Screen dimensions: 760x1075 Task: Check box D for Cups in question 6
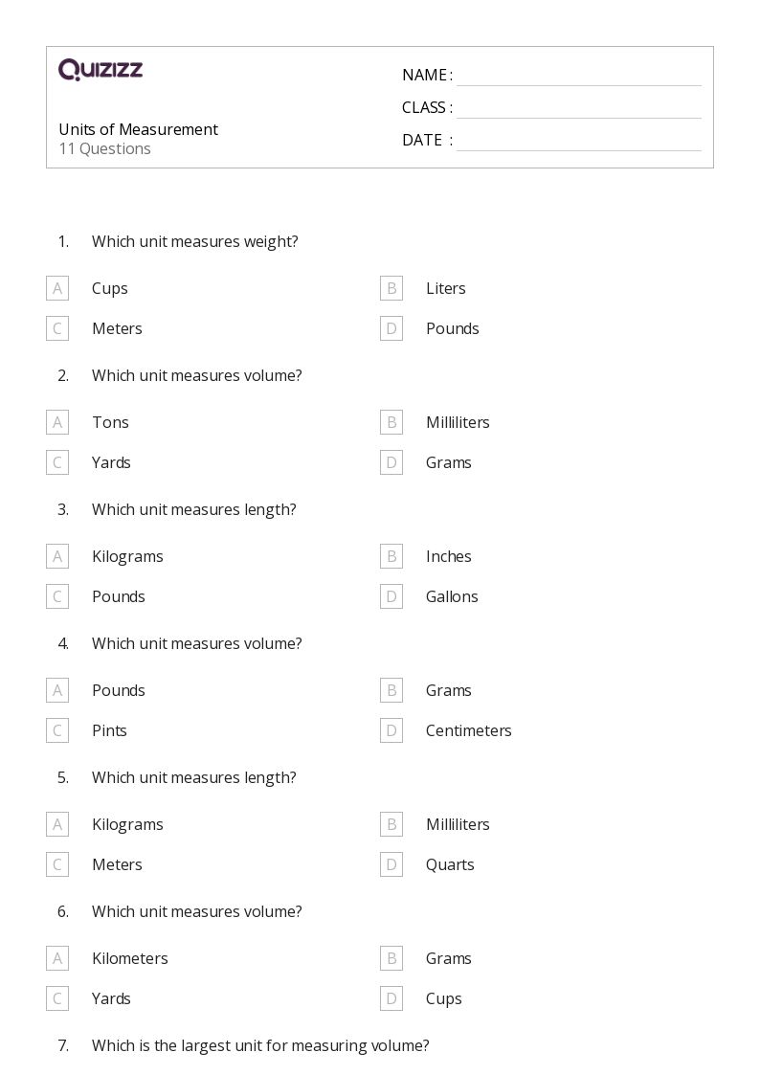pos(391,999)
